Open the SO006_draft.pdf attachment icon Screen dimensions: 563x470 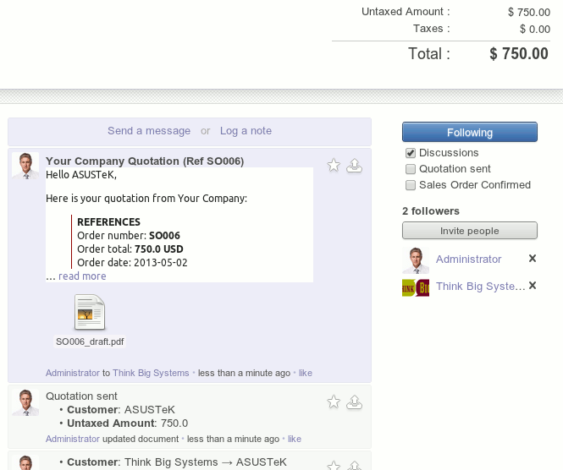coord(90,313)
